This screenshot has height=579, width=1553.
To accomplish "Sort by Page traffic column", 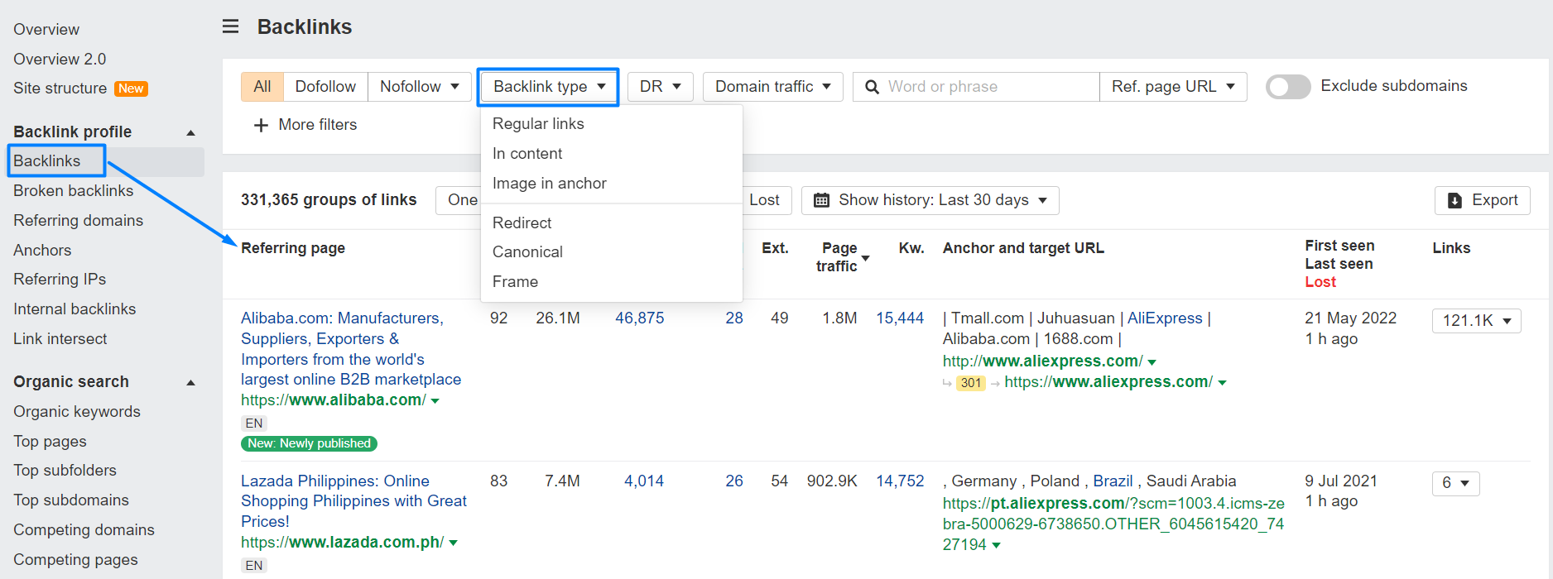I will tap(841, 257).
